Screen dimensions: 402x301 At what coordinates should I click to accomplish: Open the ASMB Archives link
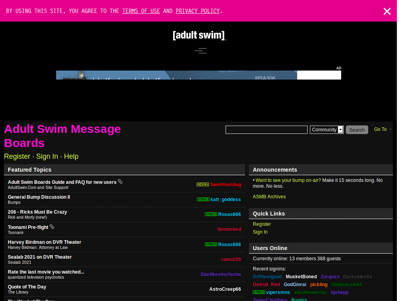(x=269, y=196)
